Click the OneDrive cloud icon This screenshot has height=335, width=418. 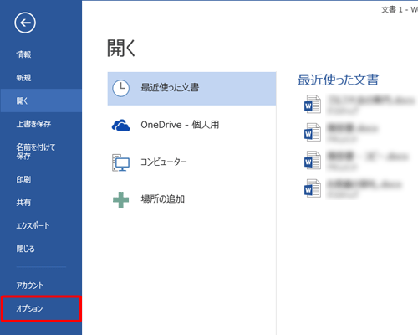click(x=120, y=125)
